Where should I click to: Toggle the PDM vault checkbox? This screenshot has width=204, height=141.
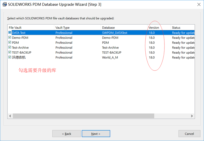pos(10,42)
